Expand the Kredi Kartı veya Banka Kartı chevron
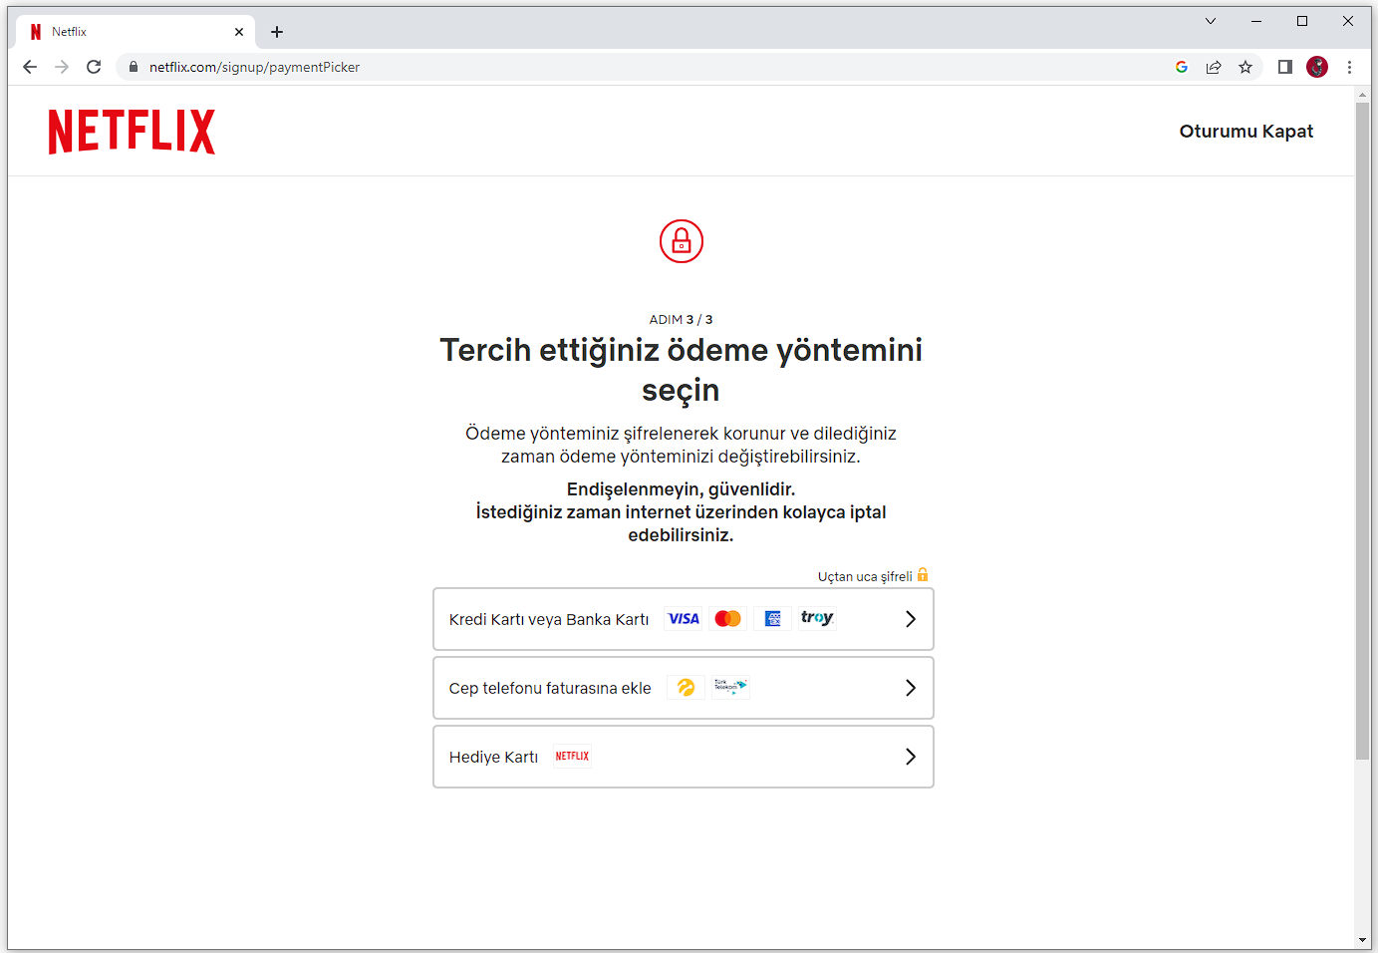The image size is (1378, 953). pyautogui.click(x=910, y=619)
